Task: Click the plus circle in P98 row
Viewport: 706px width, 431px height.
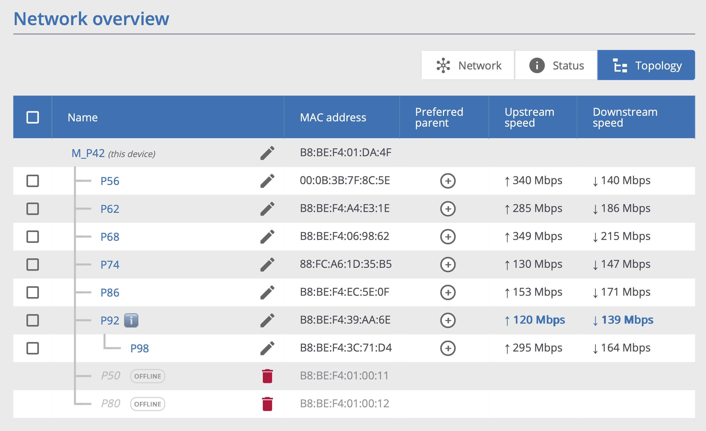Action: tap(448, 348)
